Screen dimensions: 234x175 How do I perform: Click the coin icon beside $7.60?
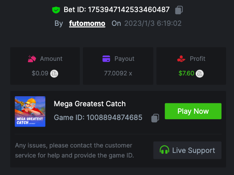(x=200, y=74)
